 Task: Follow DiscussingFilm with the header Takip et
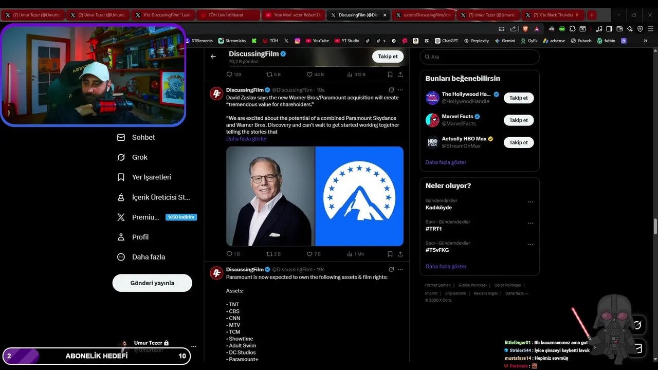[x=388, y=57]
